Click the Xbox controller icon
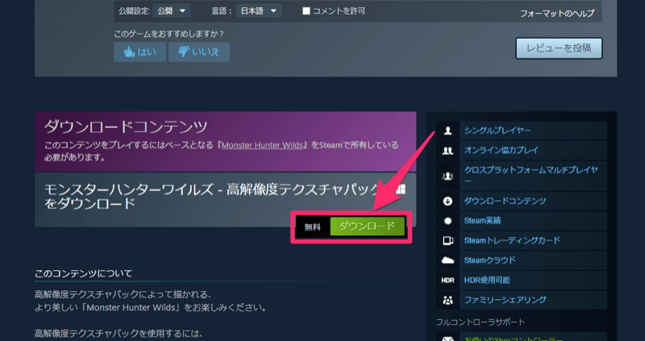The image size is (645, 341). pos(447,339)
